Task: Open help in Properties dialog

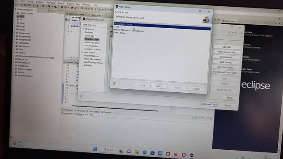Action: (x=81, y=96)
